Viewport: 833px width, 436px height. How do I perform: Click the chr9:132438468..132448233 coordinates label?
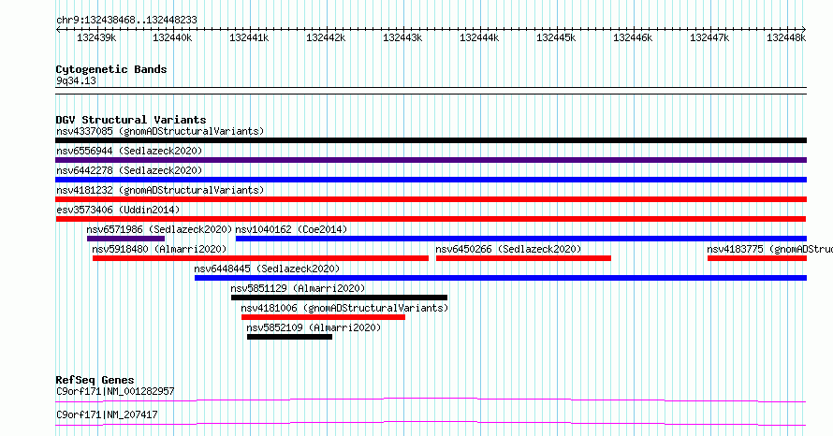pyautogui.click(x=126, y=20)
